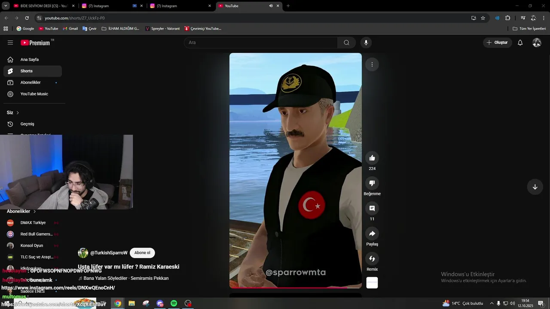Screen dimensions: 550x309
Task: Click the Oluştur create button
Action: pyautogui.click(x=498, y=42)
